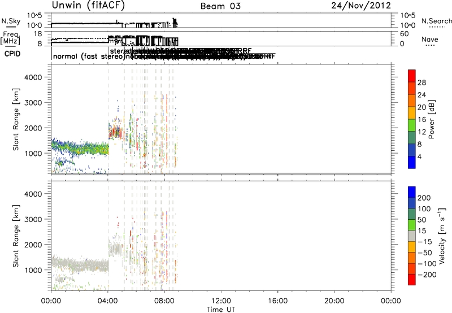Image resolution: width=452 pixels, height=313 pixels.
Task: Click the velocity panel 'Slant Range [km]' label
Action: (x=16, y=236)
